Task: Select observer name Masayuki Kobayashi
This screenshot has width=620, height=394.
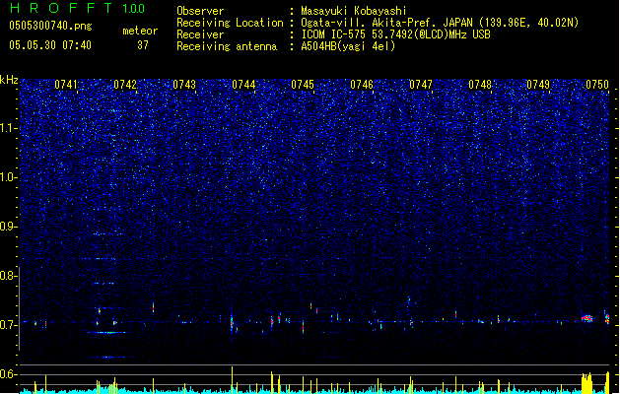Action: pos(354,11)
